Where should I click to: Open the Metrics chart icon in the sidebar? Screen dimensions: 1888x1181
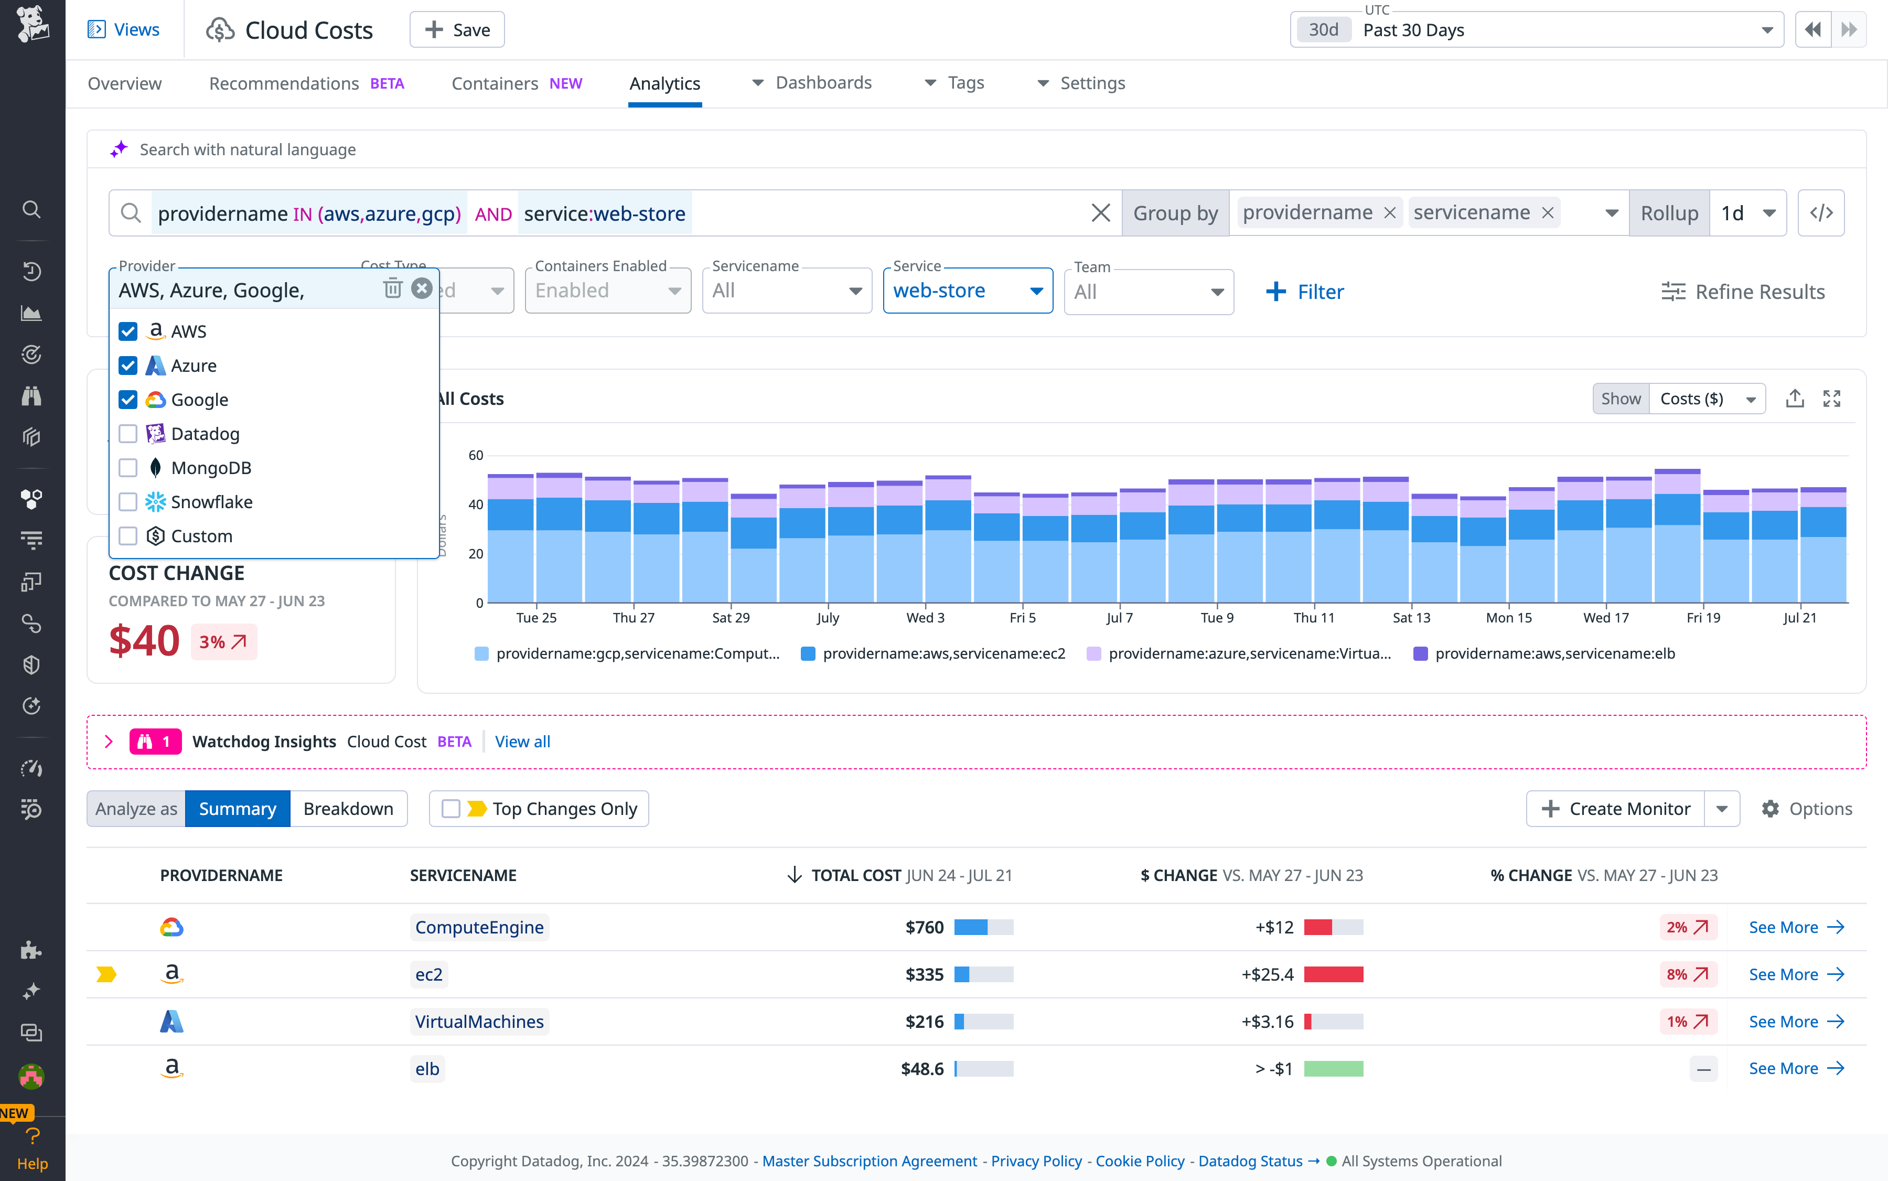point(31,313)
